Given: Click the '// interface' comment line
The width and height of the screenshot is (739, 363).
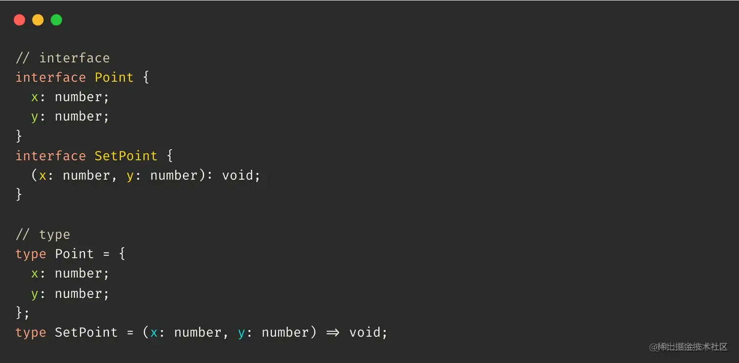Looking at the screenshot, I should point(63,58).
